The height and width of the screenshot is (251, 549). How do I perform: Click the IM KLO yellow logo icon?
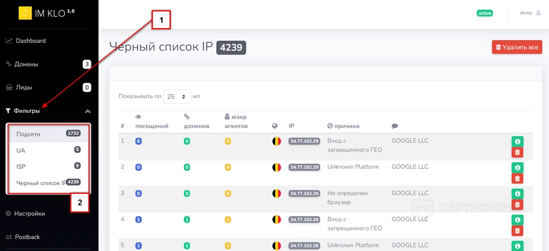pos(25,13)
